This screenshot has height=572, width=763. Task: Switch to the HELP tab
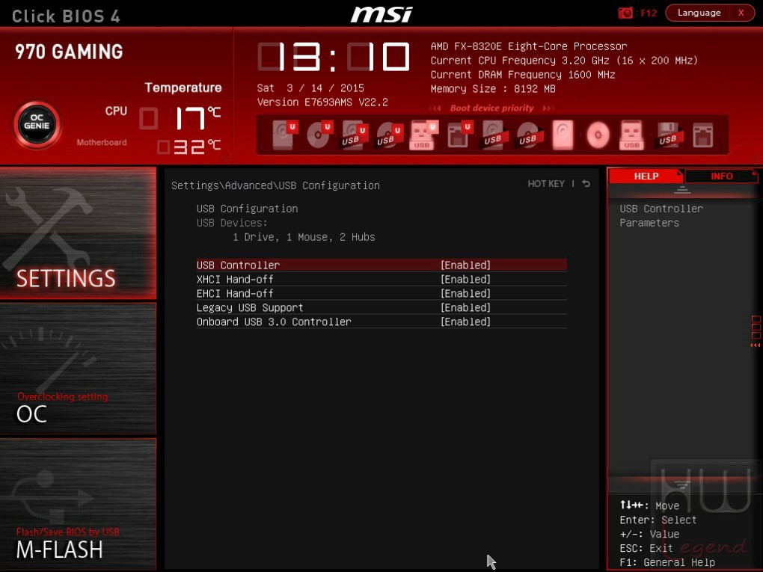(646, 176)
